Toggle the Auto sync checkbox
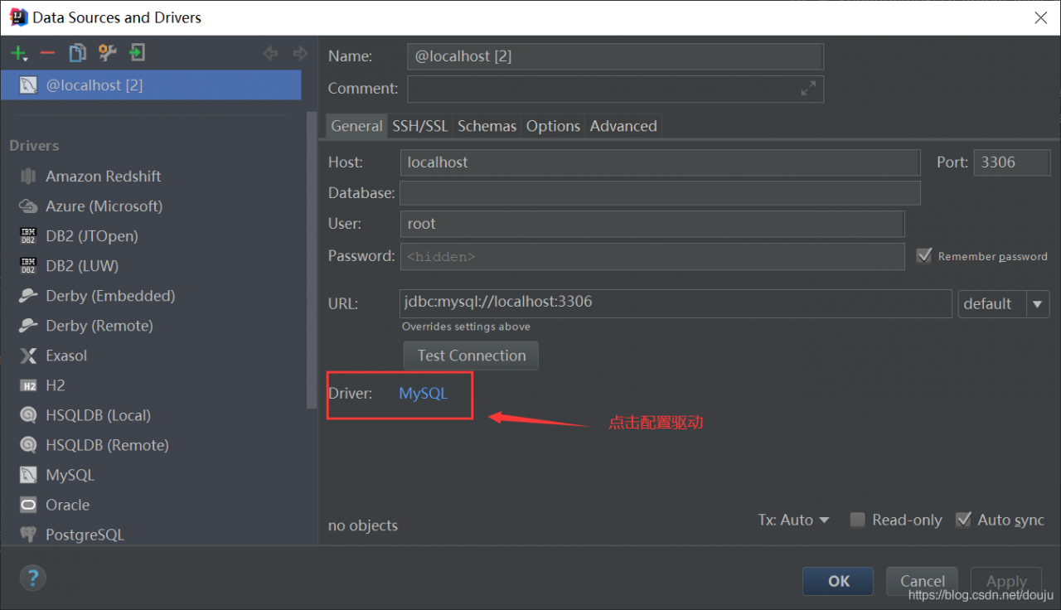This screenshot has height=610, width=1061. click(963, 520)
